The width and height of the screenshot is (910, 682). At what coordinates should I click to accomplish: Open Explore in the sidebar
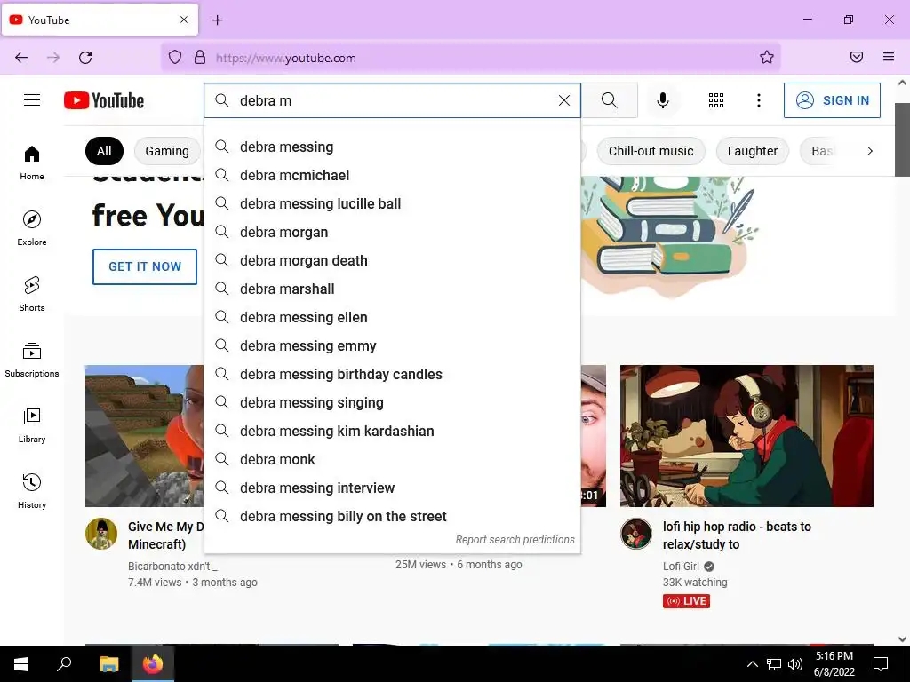click(32, 228)
